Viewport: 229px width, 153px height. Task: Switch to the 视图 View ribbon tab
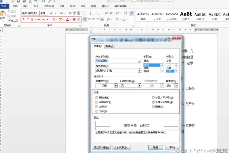click(93, 6)
